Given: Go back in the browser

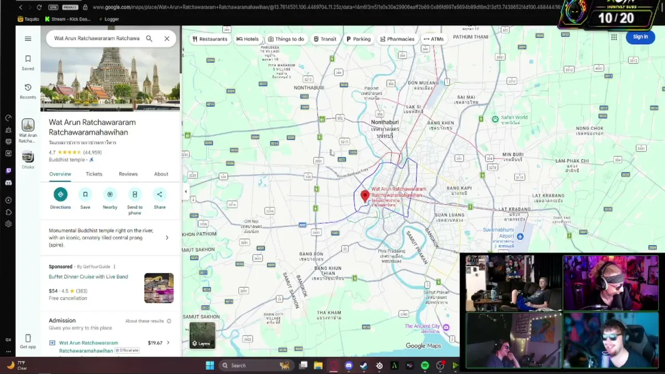Looking at the screenshot, I should (21, 7).
